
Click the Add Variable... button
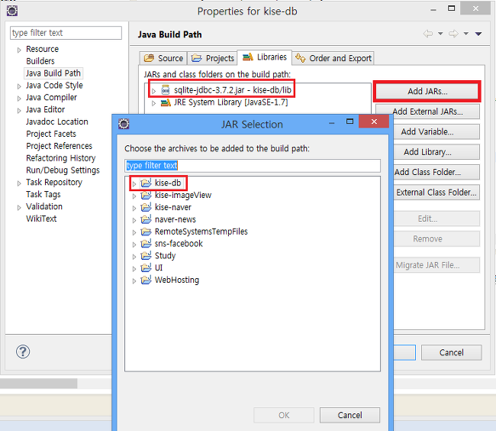coord(436,131)
